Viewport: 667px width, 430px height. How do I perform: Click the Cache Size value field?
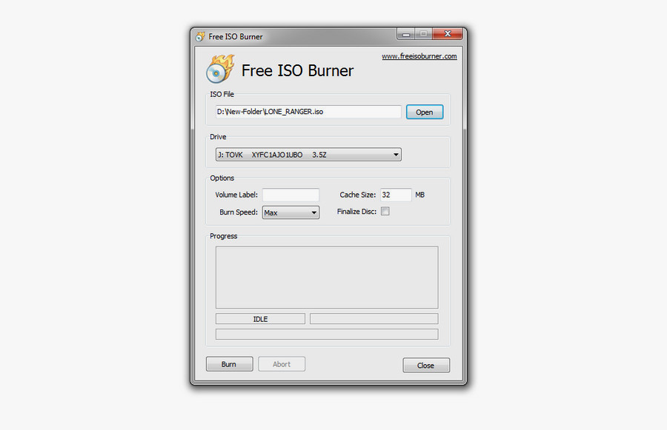click(395, 195)
